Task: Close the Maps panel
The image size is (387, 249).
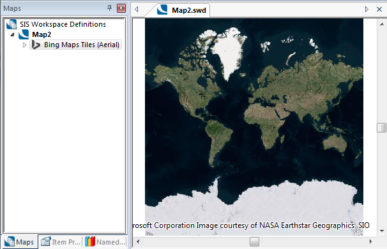Action: [x=121, y=8]
